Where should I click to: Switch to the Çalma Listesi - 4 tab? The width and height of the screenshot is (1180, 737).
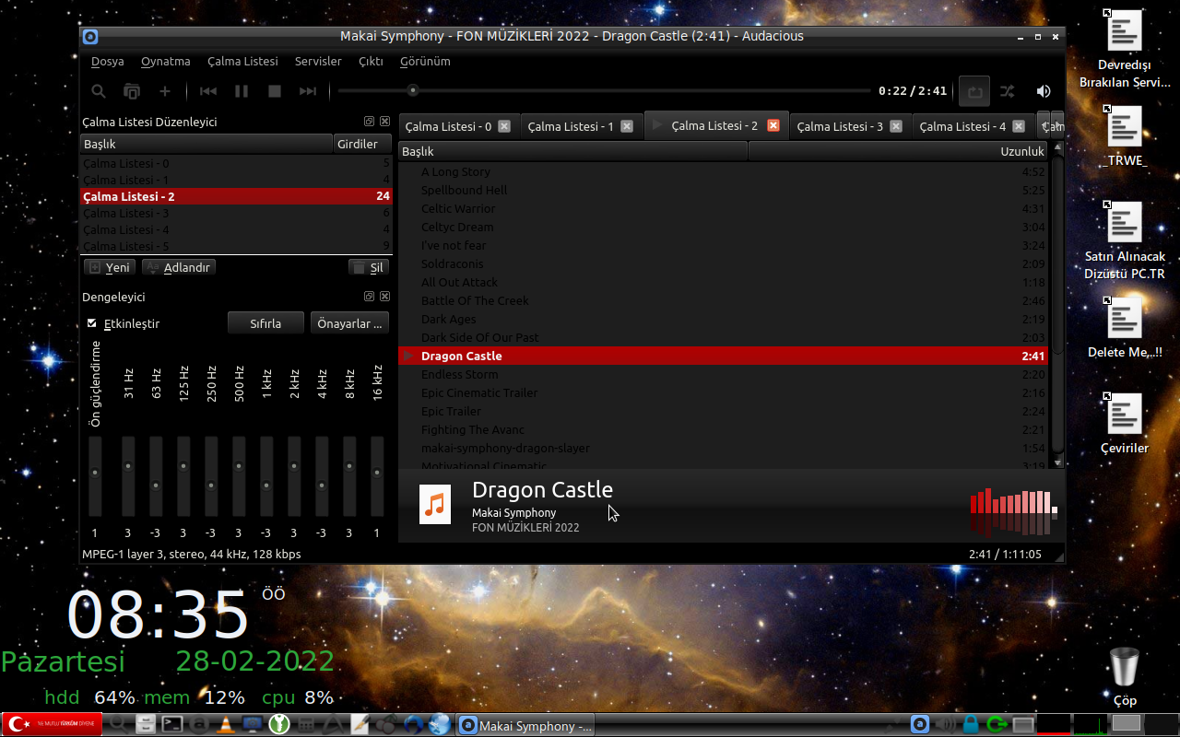pyautogui.click(x=973, y=126)
